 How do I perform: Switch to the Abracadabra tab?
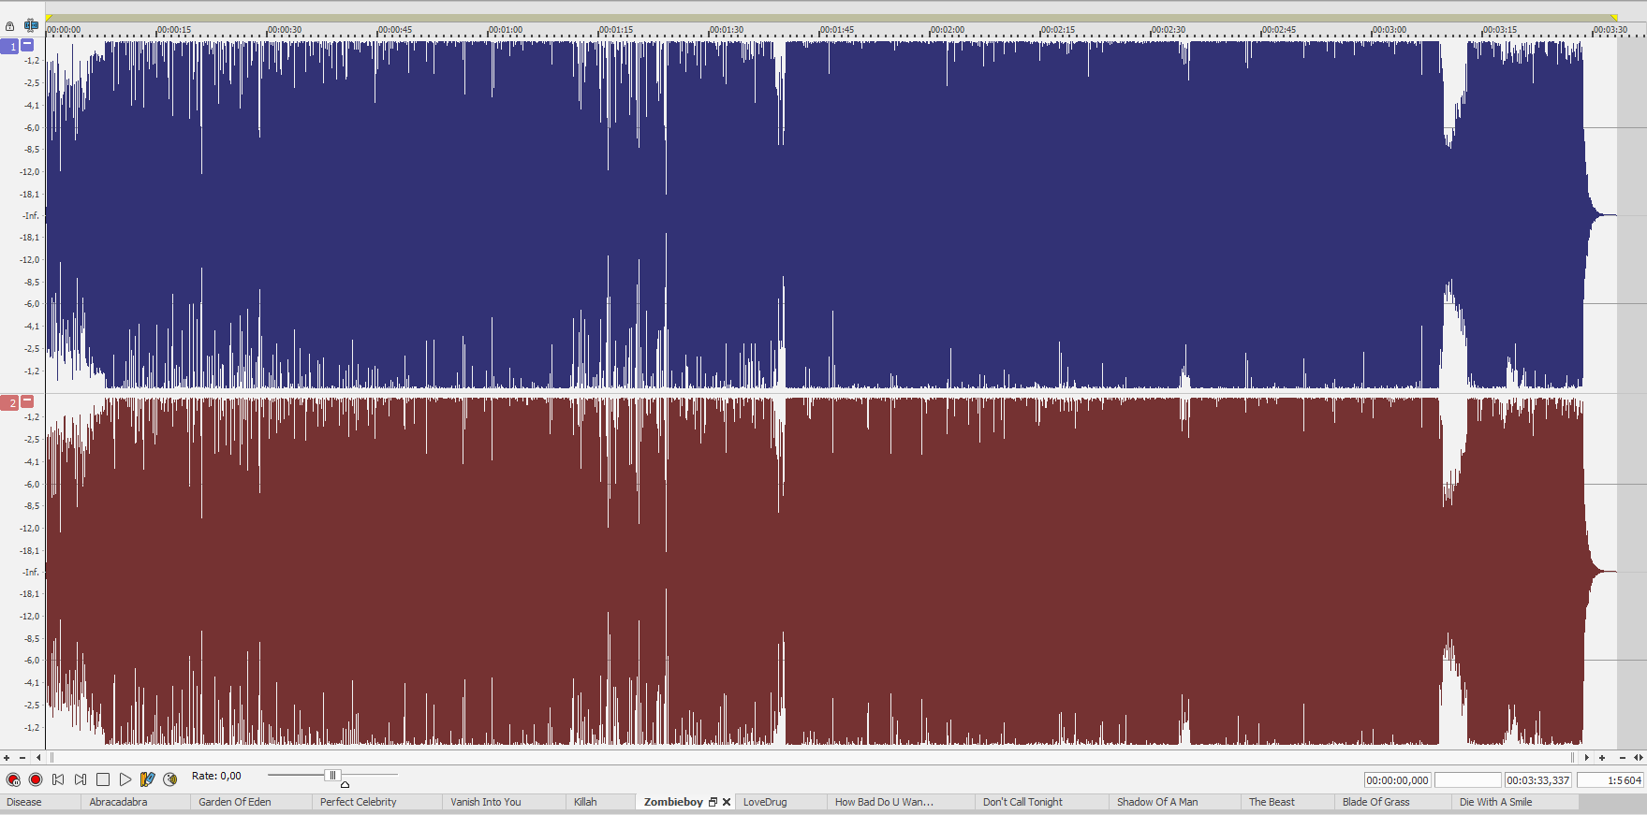(x=118, y=802)
